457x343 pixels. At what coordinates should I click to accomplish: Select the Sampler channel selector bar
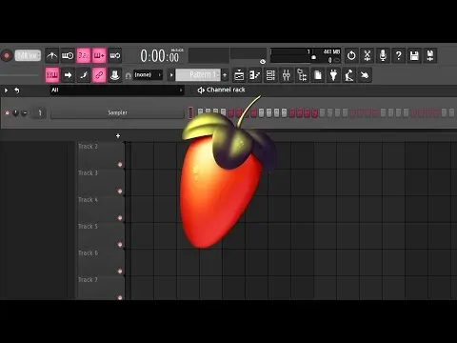pyautogui.click(x=190, y=112)
